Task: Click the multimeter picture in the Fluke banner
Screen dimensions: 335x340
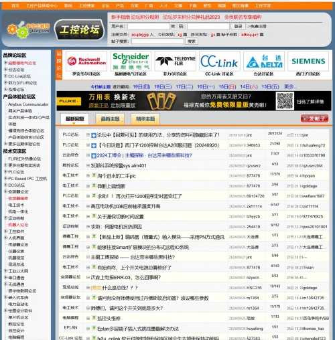Action: pyautogui.click(x=161, y=101)
